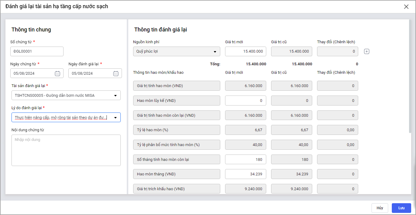Close the Đánh giá lại dialog
This screenshot has width=416, height=215.
(x=406, y=7)
